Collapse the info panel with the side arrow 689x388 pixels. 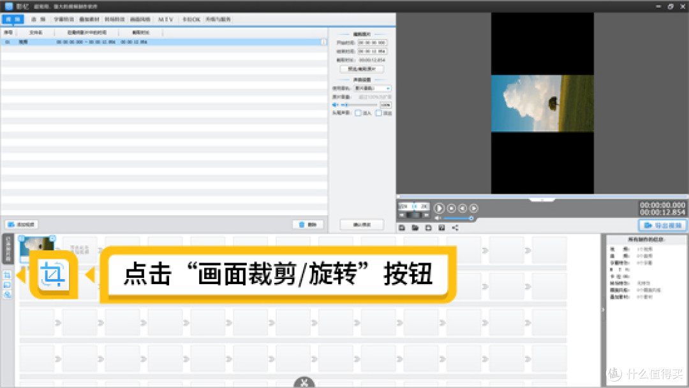coord(603,310)
